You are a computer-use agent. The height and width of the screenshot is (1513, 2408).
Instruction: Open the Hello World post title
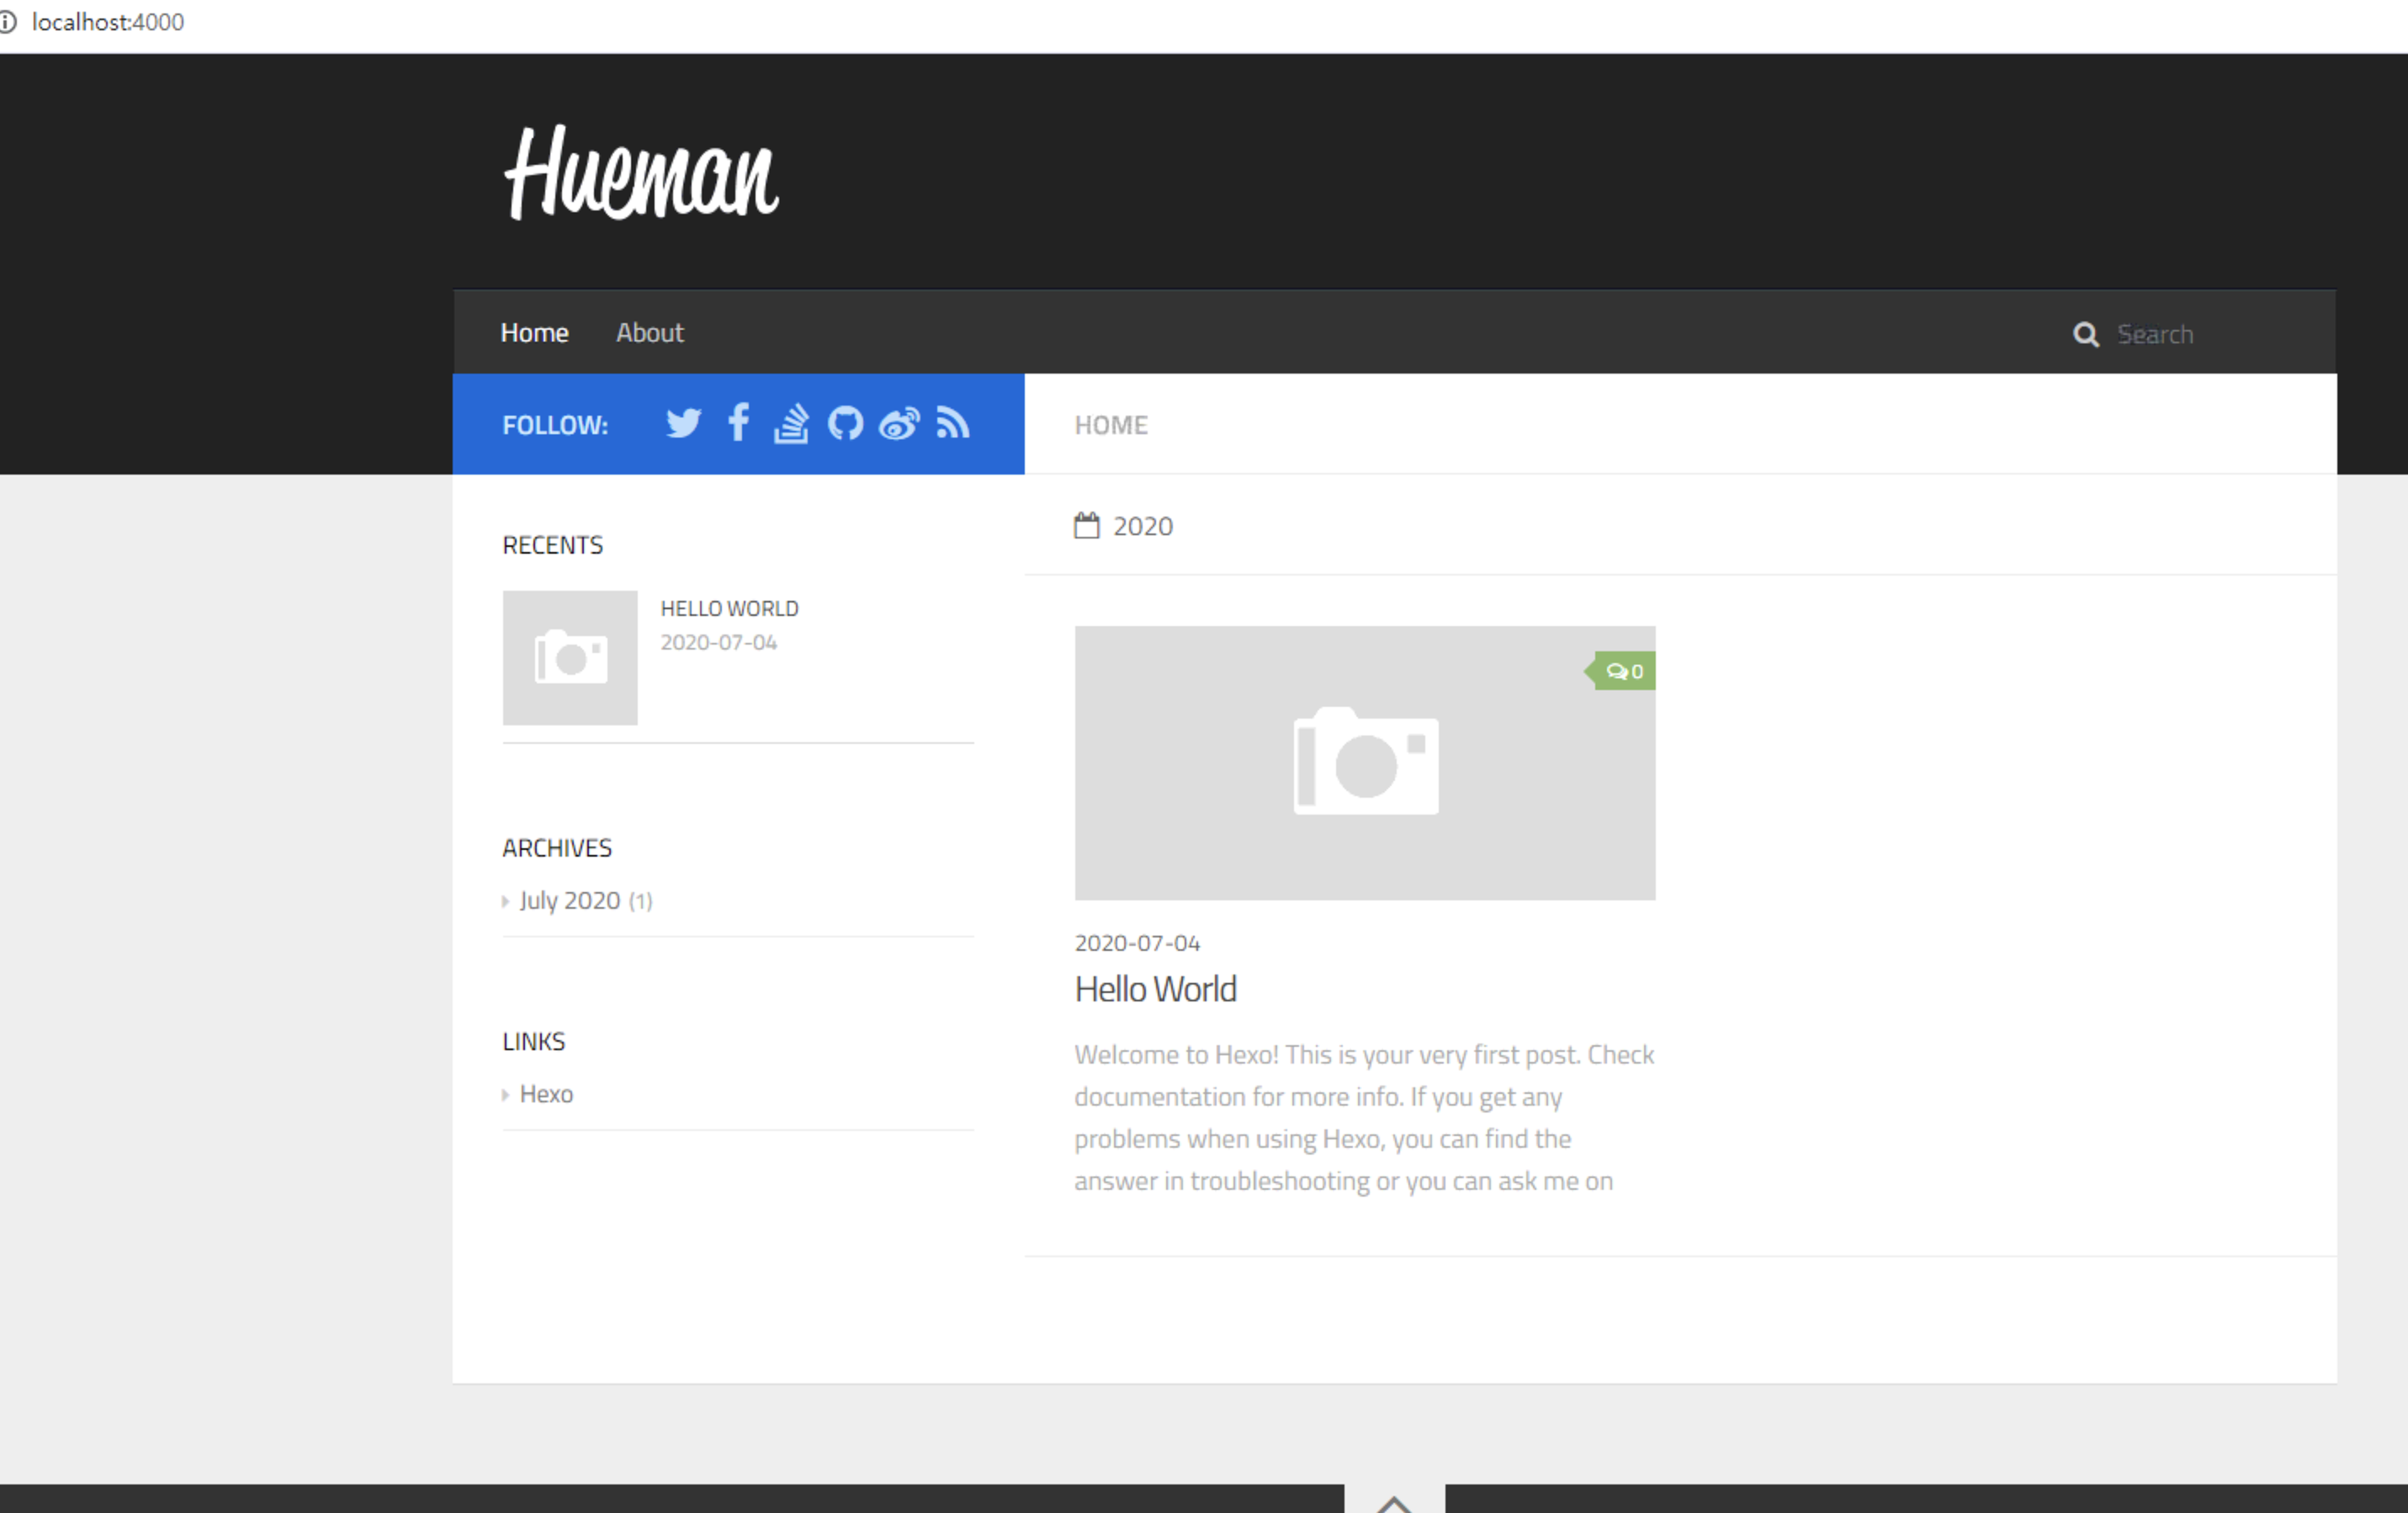pyautogui.click(x=1155, y=989)
